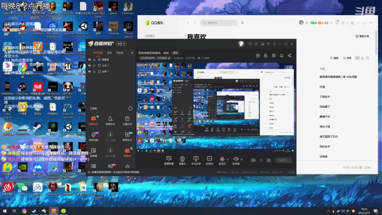Add a new scene with the plus button
382x215 pixels.
pyautogui.click(x=132, y=53)
